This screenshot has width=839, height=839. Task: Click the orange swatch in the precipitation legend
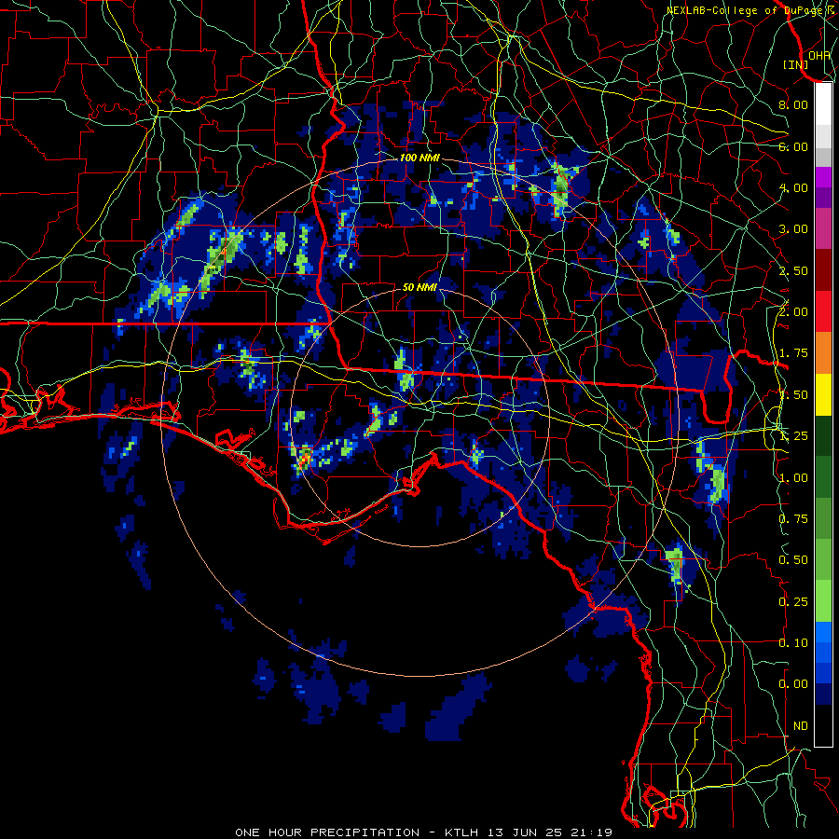[x=823, y=352]
